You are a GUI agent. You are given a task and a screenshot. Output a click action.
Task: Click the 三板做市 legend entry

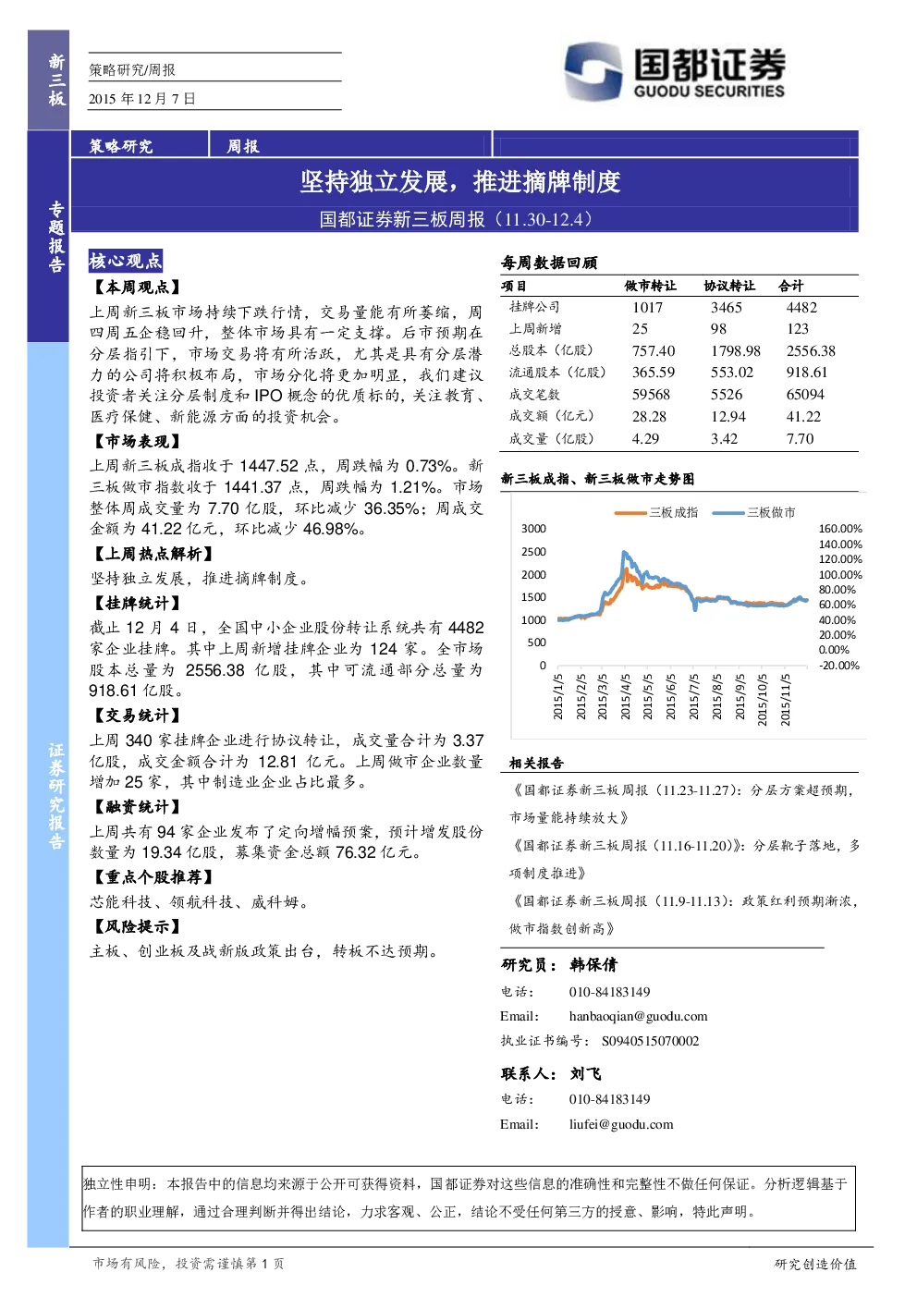tap(754, 512)
